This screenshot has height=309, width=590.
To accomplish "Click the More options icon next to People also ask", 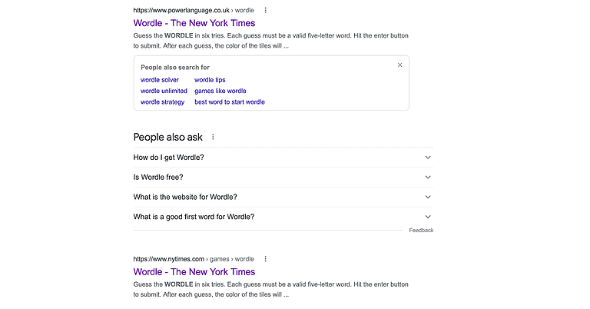I will click(x=214, y=138).
